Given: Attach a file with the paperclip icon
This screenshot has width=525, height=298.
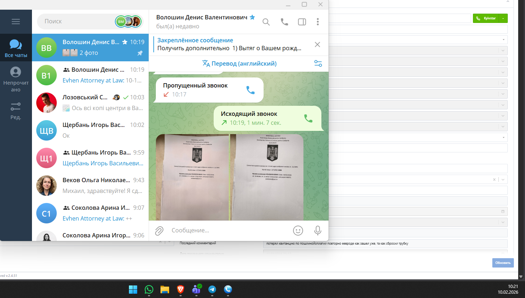Looking at the screenshot, I should pos(159,231).
